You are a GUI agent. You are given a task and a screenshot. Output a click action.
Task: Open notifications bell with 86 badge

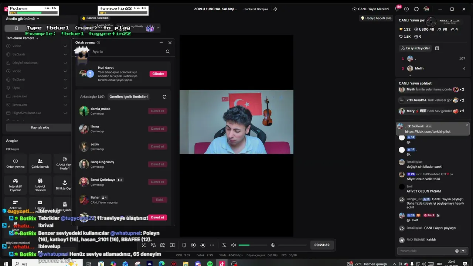[x=397, y=9]
